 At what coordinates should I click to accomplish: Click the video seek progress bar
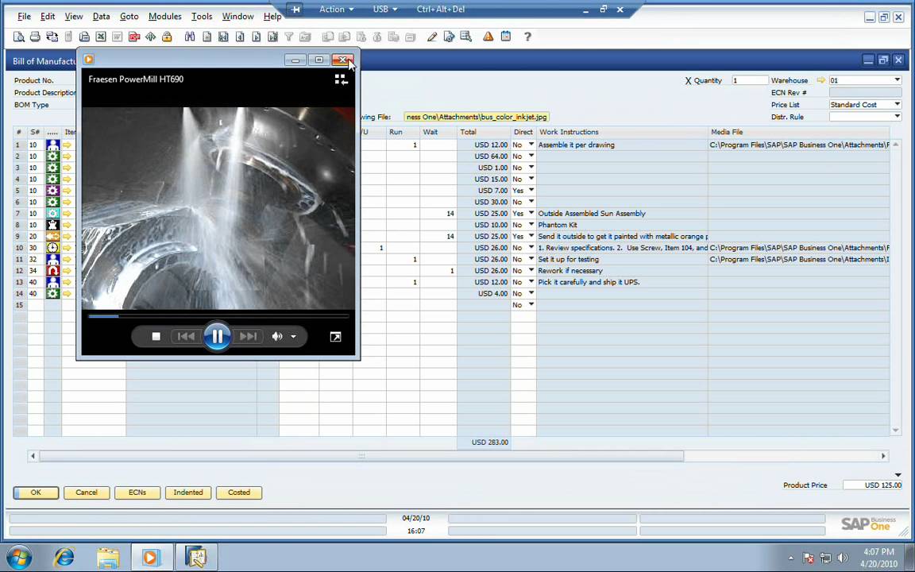[218, 316]
